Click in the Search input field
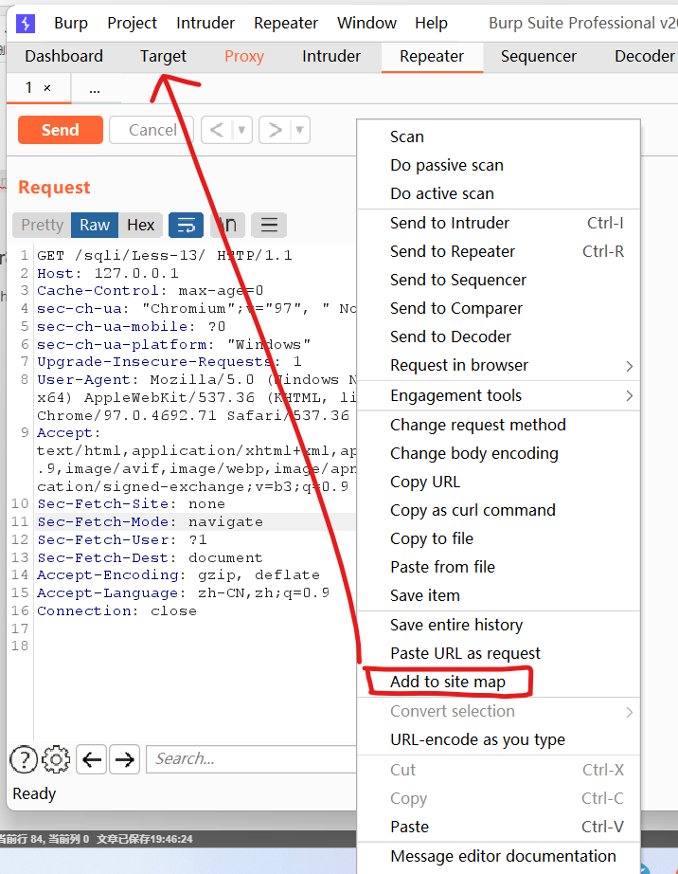The width and height of the screenshot is (678, 874). pos(251,759)
